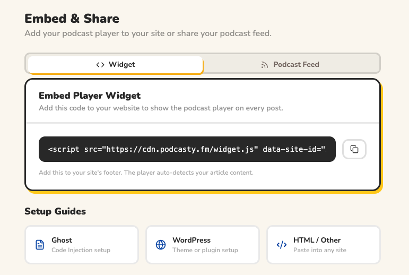Click 'Paste into any site' subtitle
Screen dimensions: 409x275
pos(319,250)
